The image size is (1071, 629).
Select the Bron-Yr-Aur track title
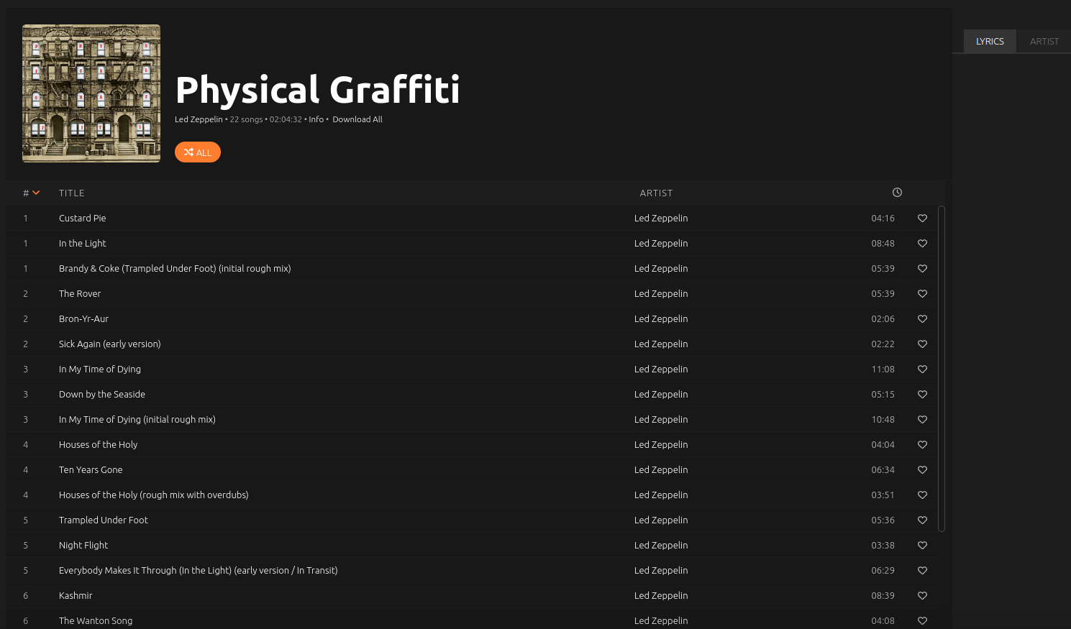click(84, 319)
